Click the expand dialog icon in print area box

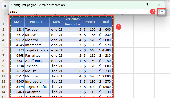pos(162,11)
